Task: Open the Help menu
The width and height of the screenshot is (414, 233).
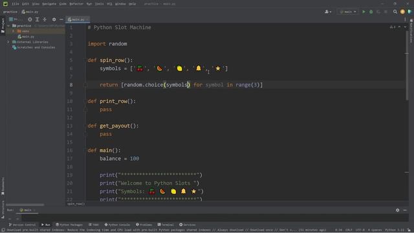Action: click(x=132, y=4)
